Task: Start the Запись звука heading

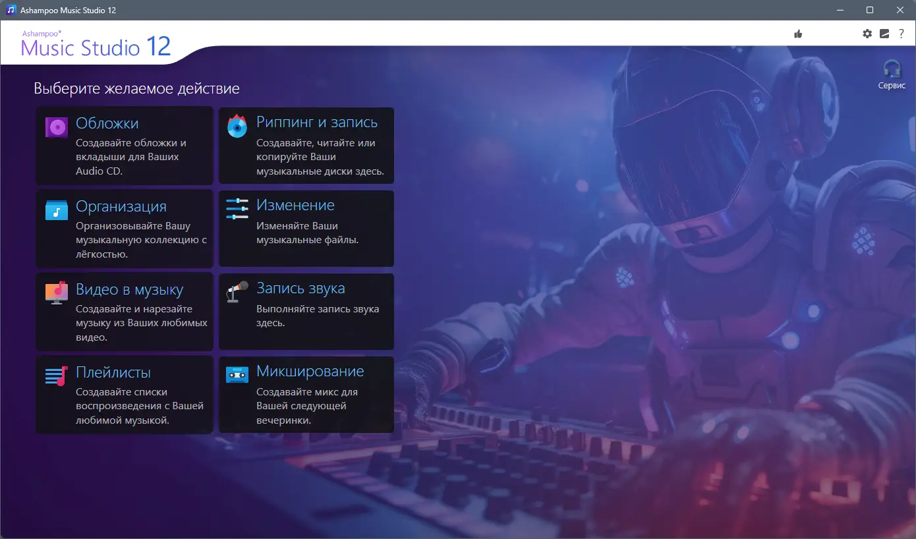Action: pyautogui.click(x=301, y=289)
